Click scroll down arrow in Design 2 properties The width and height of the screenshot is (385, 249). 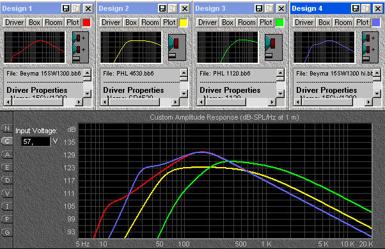pos(184,93)
